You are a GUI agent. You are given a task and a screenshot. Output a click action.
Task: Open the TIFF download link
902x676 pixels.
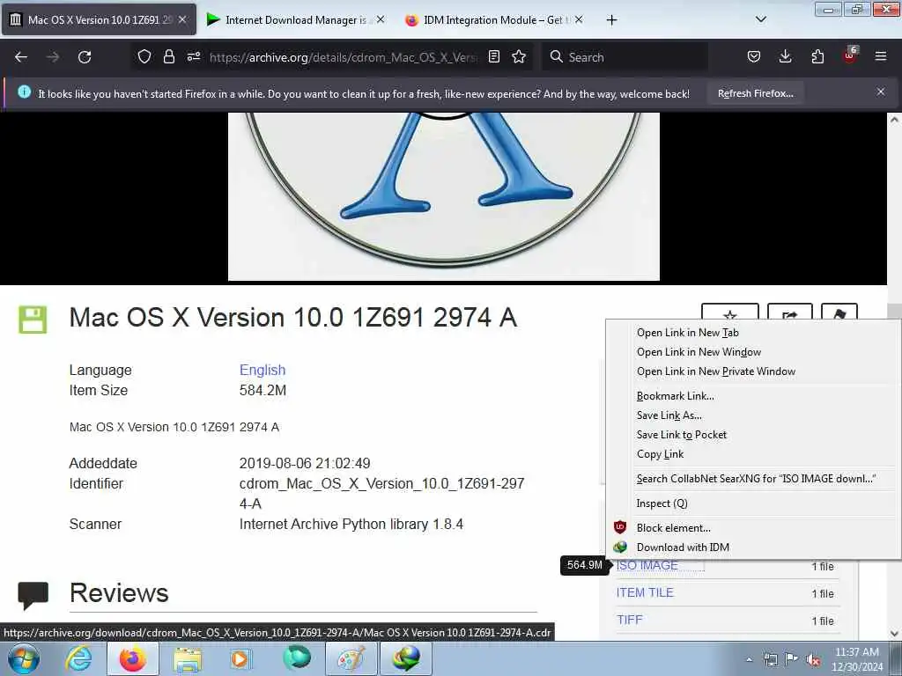(629, 620)
